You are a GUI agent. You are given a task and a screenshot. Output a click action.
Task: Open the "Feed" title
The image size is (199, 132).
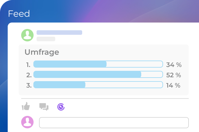pos(19,14)
